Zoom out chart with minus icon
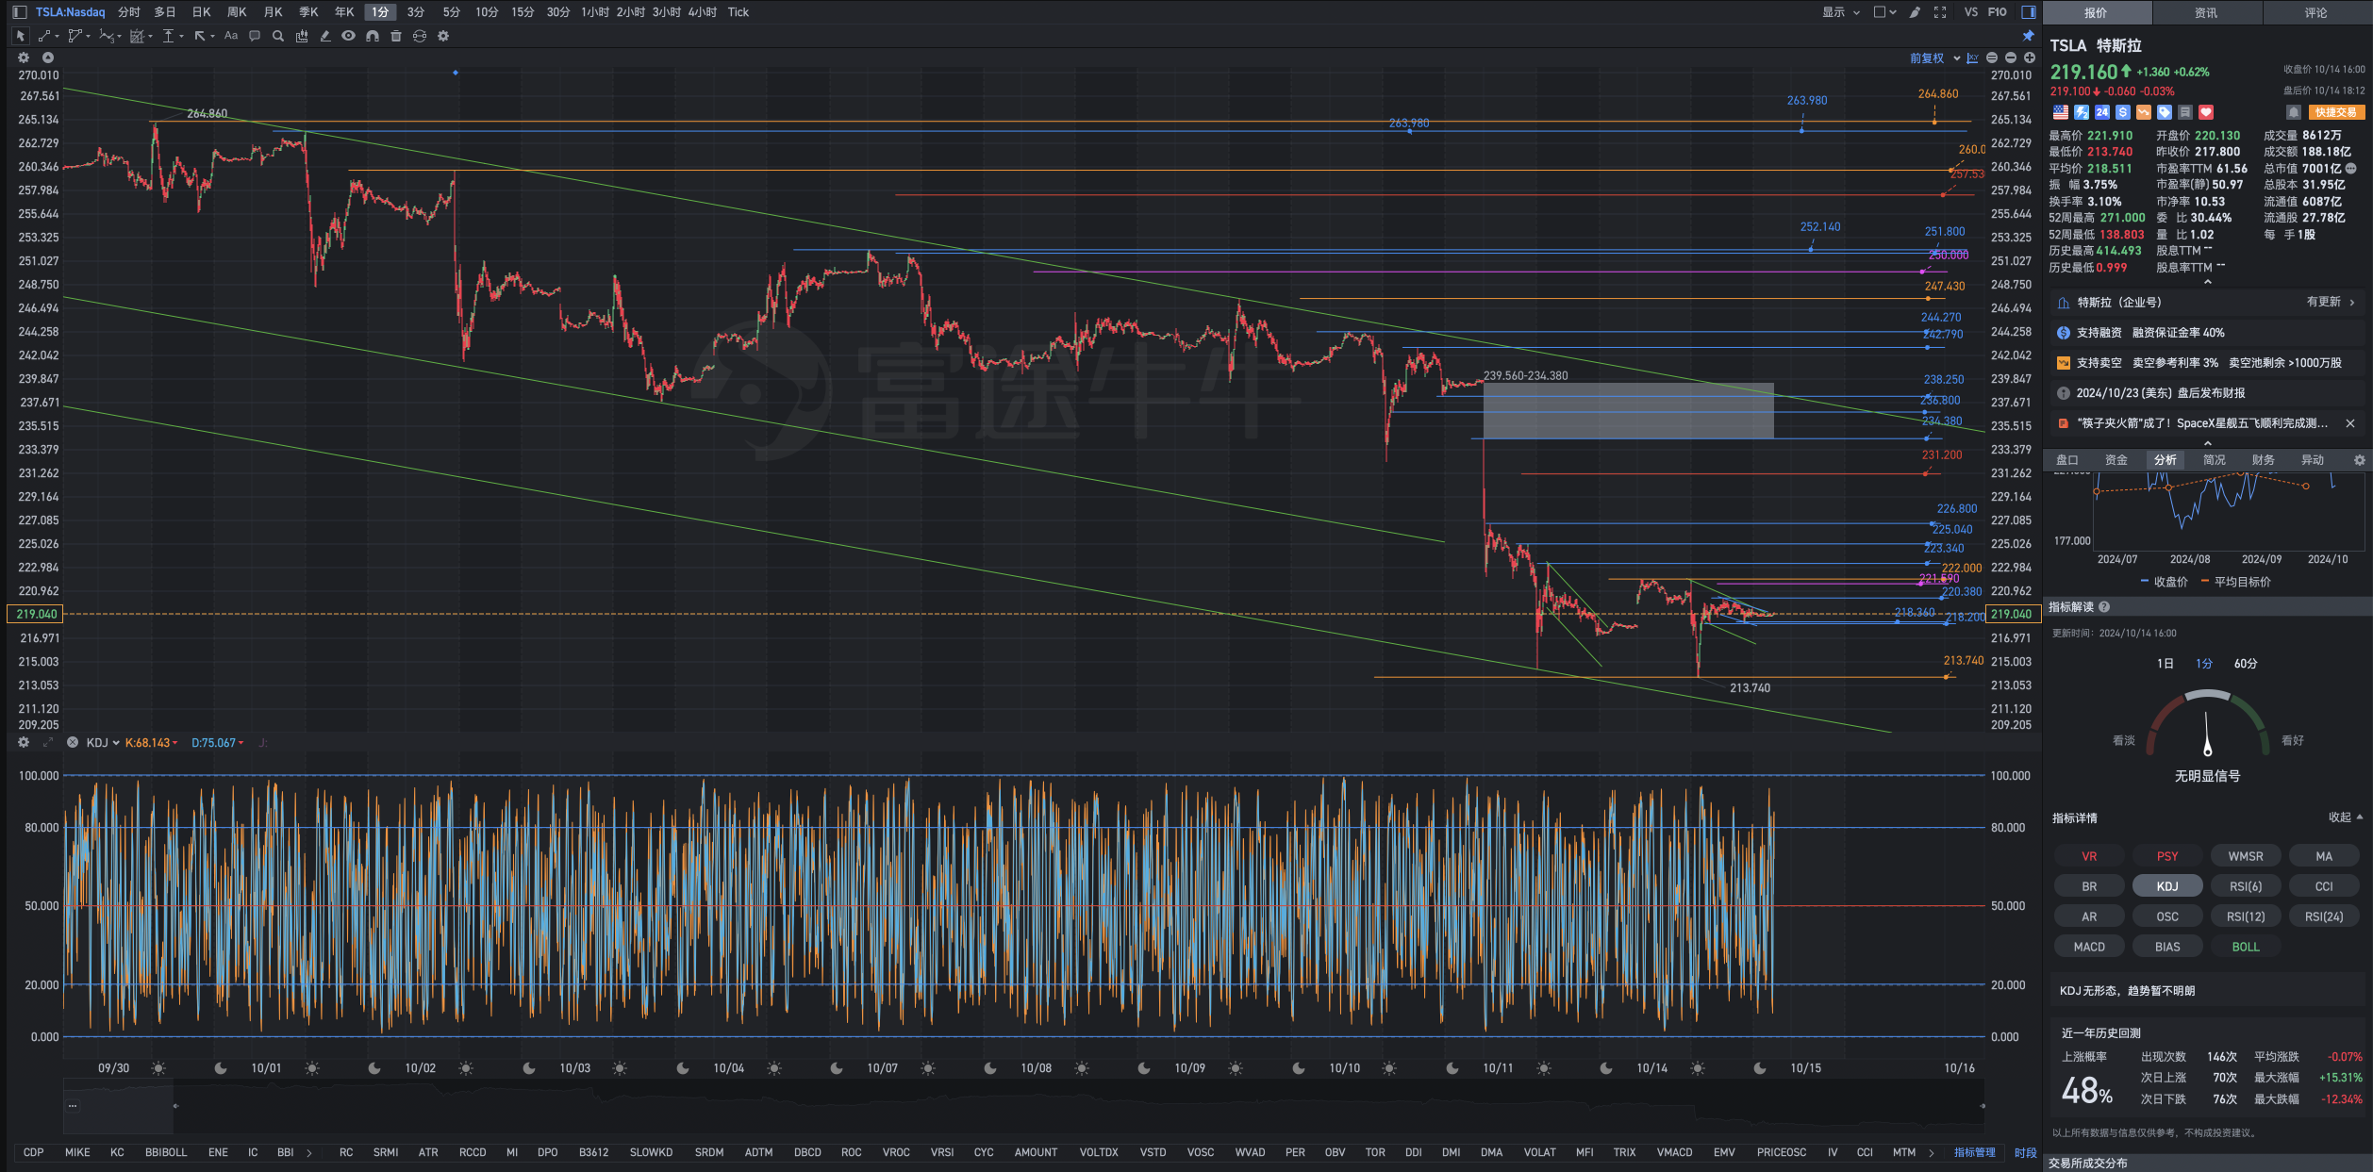The height and width of the screenshot is (1172, 2373). pyautogui.click(x=2011, y=58)
